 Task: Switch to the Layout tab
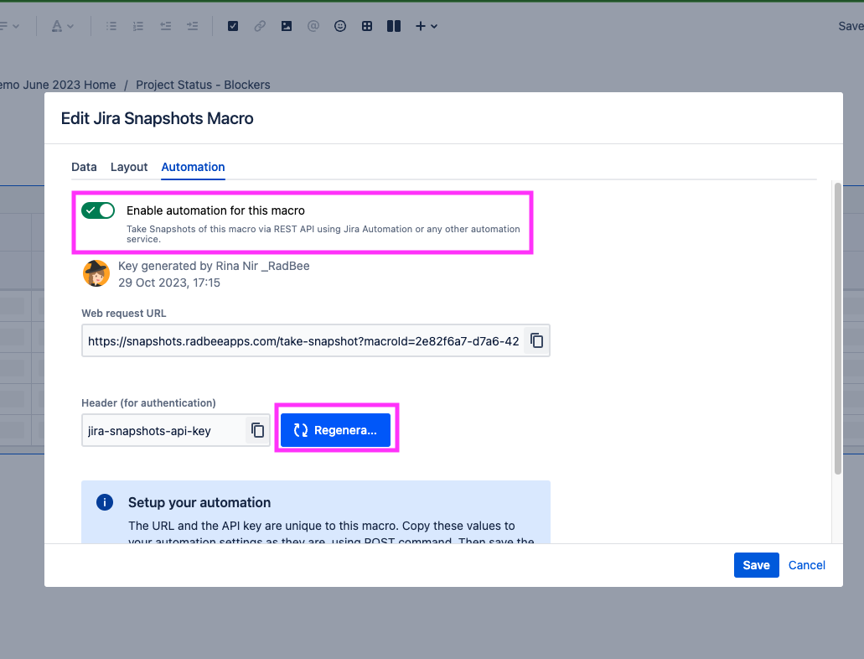(129, 167)
